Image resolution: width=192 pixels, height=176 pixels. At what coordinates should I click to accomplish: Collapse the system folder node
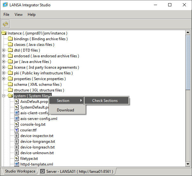[4, 96]
